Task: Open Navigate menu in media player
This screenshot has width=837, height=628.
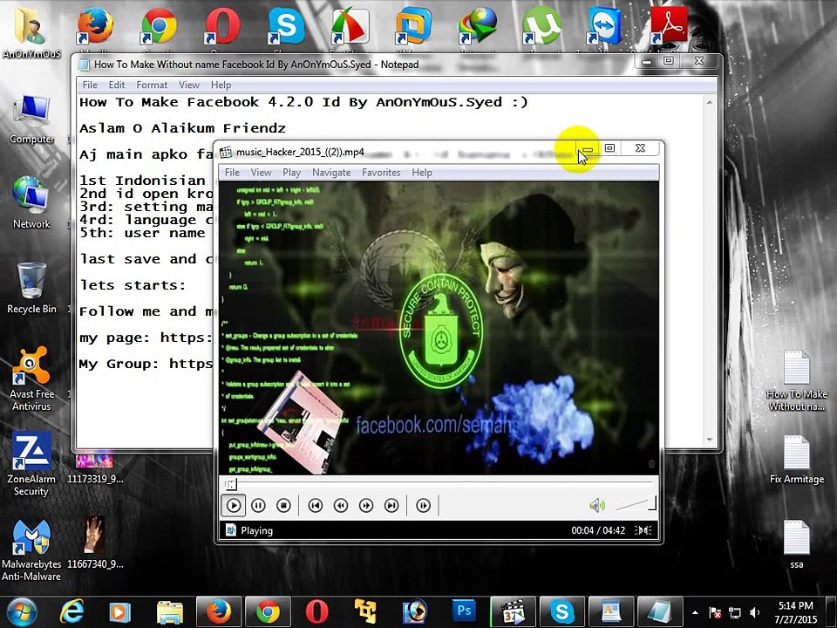Action: coord(331,173)
